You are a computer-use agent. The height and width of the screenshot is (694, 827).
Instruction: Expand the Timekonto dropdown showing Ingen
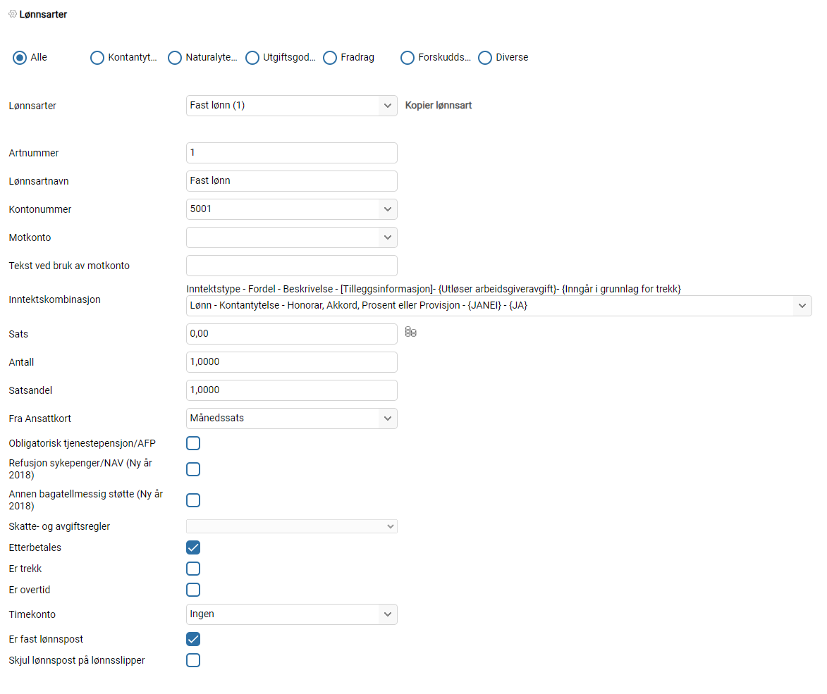[292, 614]
